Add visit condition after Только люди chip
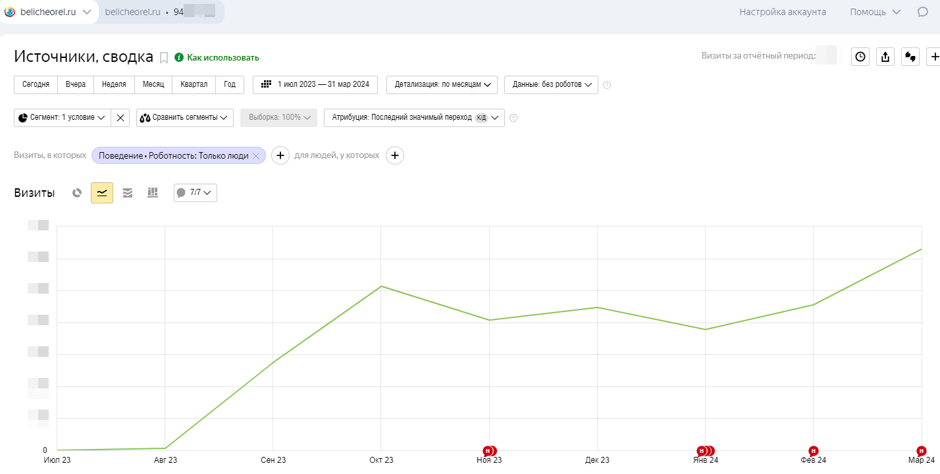Viewport: 940px width, 474px height. [x=280, y=155]
